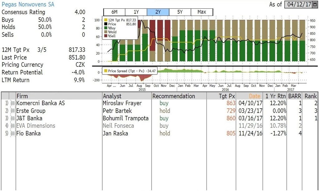Select EVA Dimensions firm name
This screenshot has width=319, height=191.
(x=36, y=126)
